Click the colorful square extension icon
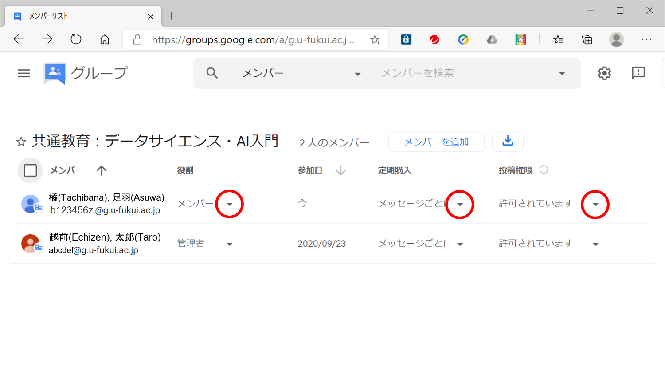 click(x=520, y=40)
